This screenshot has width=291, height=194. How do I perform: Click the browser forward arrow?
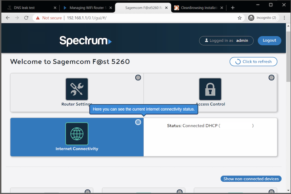(17, 18)
